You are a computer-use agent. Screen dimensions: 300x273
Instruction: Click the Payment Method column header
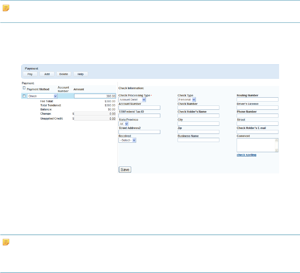pyautogui.click(x=38, y=89)
